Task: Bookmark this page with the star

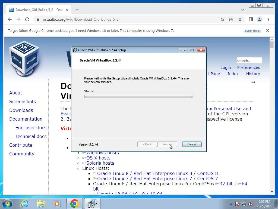Action: (240, 19)
